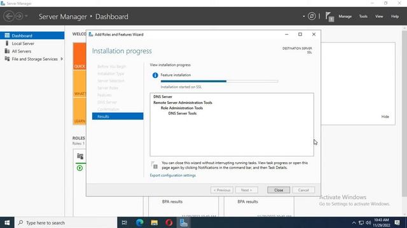This screenshot has height=228, width=407.
Task: Select Role Administration Tools entry
Action: click(182, 108)
